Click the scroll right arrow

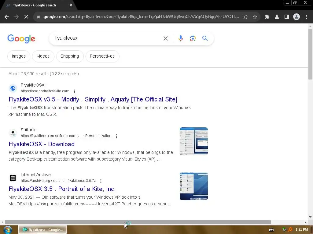(x=305, y=222)
